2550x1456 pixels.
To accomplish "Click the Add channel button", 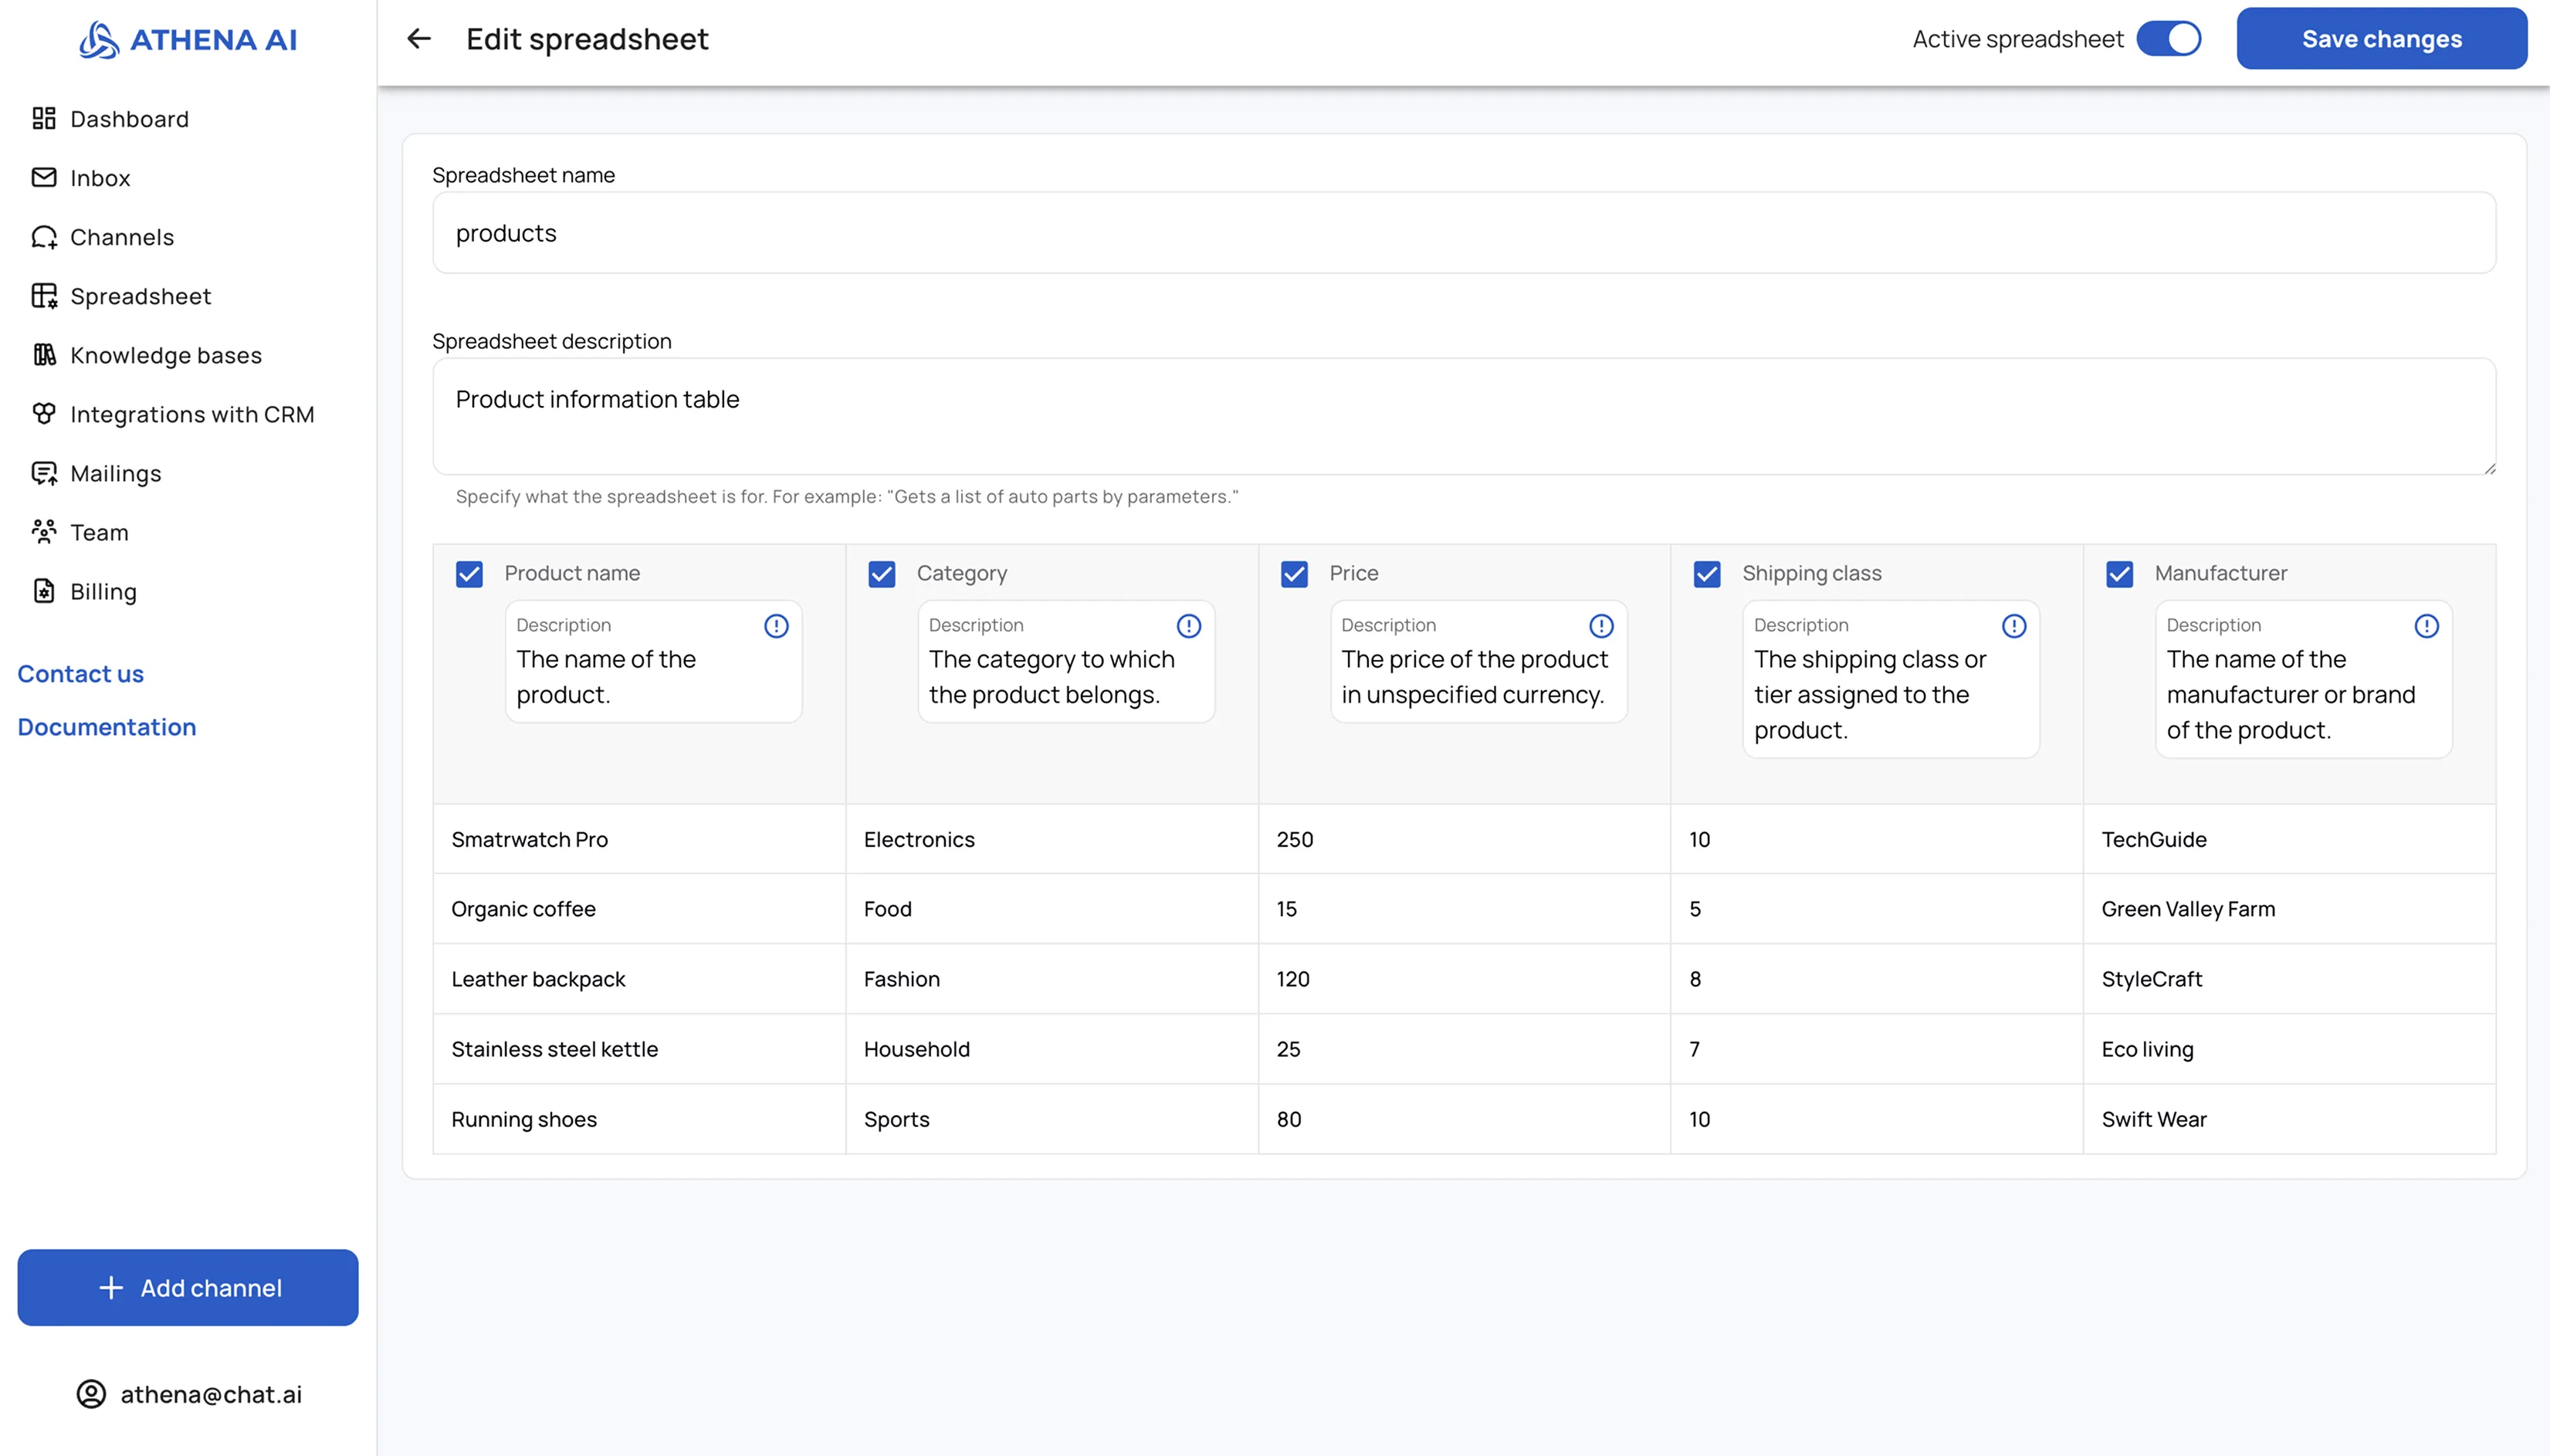I will tap(188, 1288).
